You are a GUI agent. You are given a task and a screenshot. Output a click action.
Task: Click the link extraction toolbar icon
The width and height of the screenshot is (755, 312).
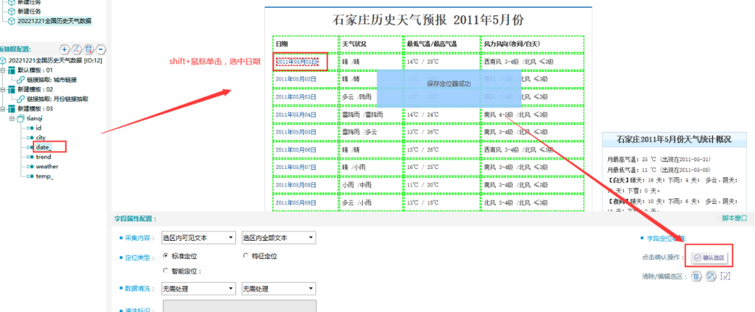(77, 49)
